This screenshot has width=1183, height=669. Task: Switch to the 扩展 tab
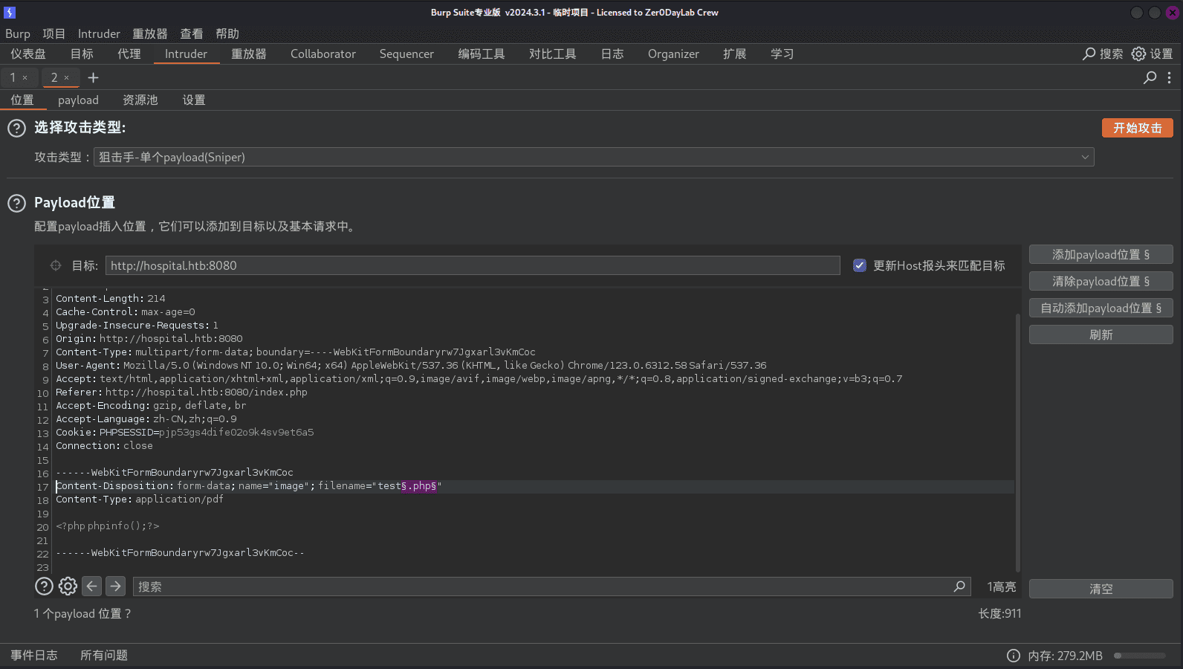735,54
